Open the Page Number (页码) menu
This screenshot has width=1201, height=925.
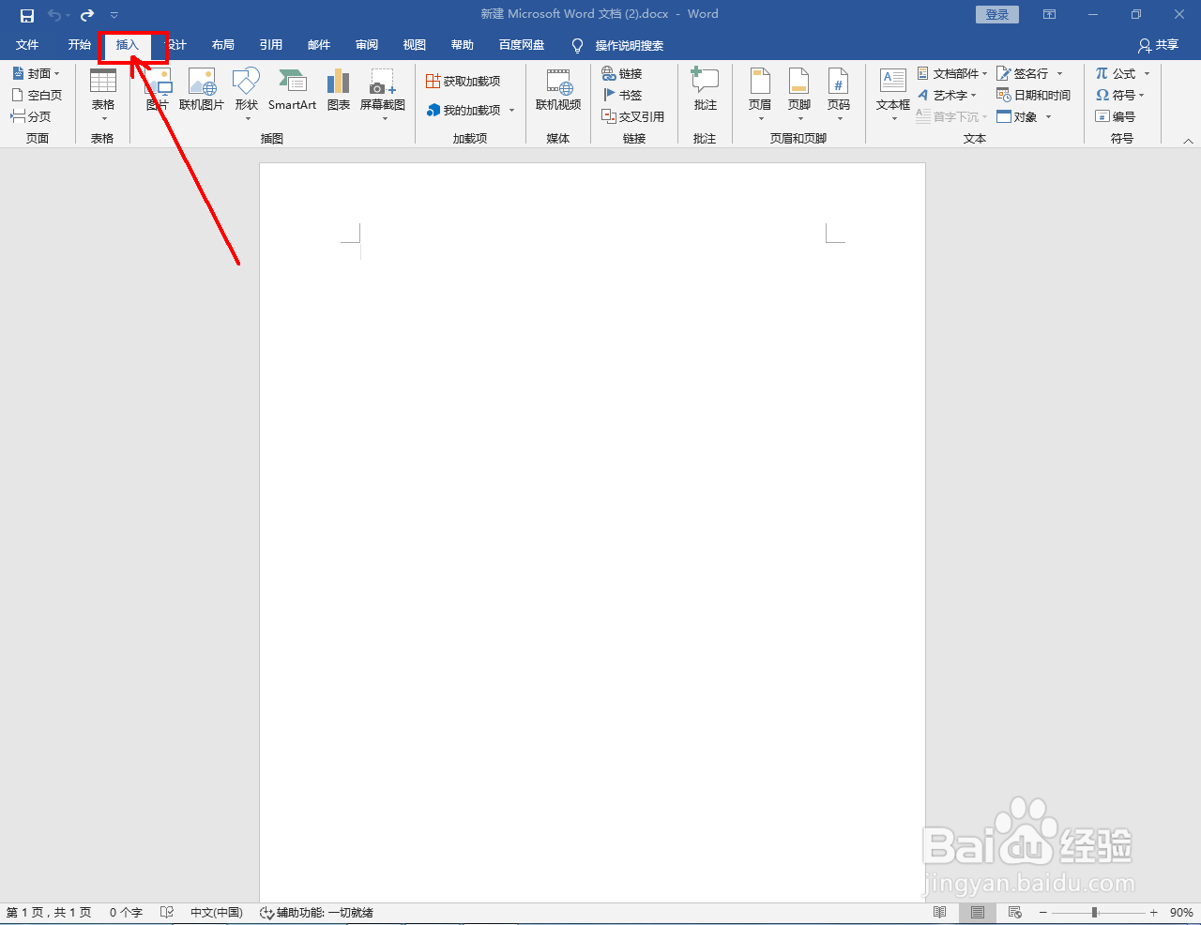pos(839,95)
